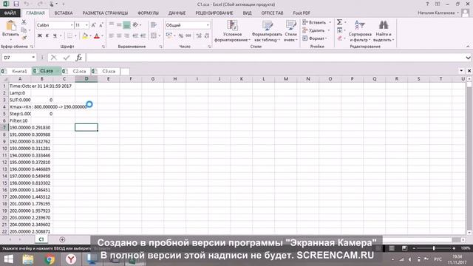This screenshot has height=266, width=473.
Task: Cancel entry with X in formula bar
Action: point(54,58)
